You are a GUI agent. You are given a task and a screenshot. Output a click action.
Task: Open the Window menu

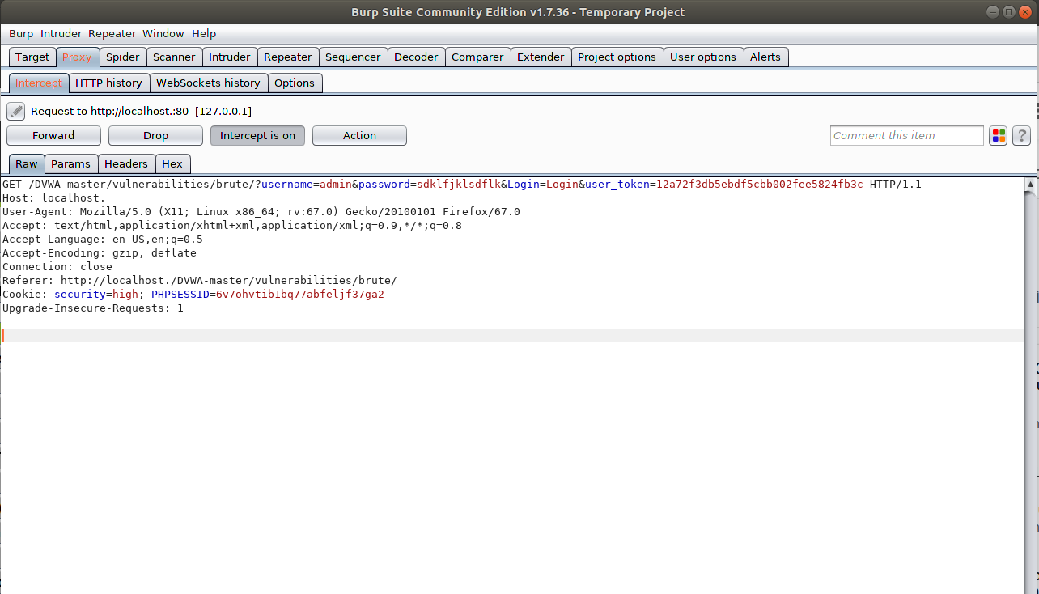pos(163,33)
